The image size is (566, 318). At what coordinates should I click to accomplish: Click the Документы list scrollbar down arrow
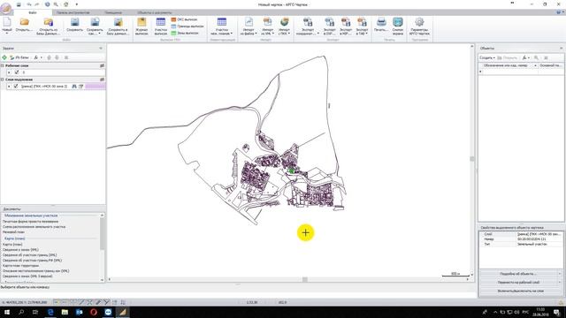103,280
